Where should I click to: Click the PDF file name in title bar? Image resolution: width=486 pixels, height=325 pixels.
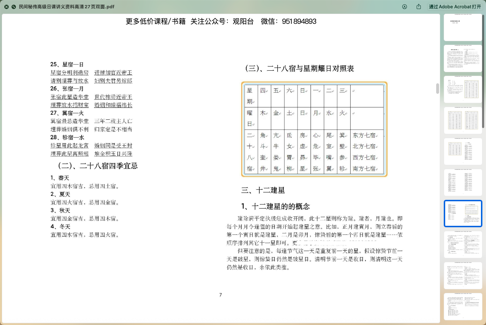66,7
